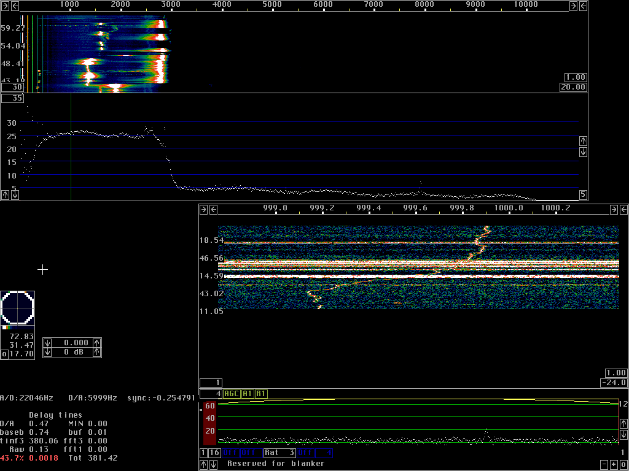This screenshot has height=471, width=629.
Task: Click the '16' box in baseband controls
Action: point(214,453)
